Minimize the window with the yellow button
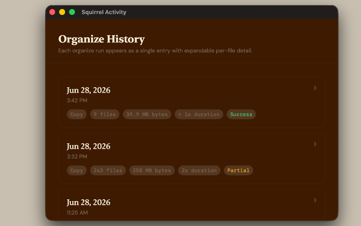Screen dimensions: 361x226 (62, 12)
